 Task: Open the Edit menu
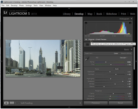point(8,6)
